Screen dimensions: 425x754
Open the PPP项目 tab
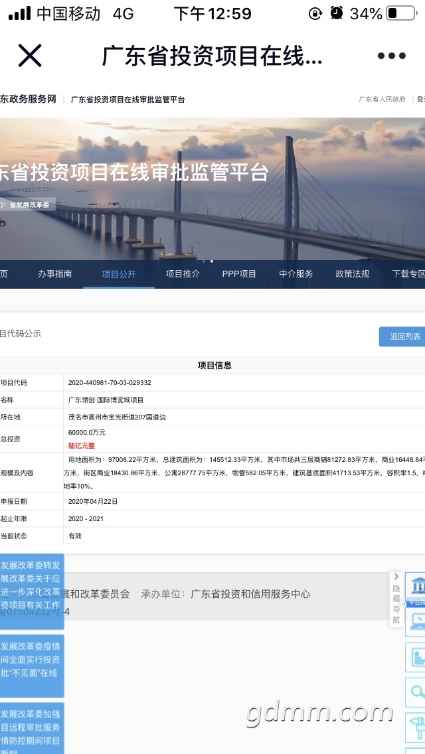click(239, 274)
